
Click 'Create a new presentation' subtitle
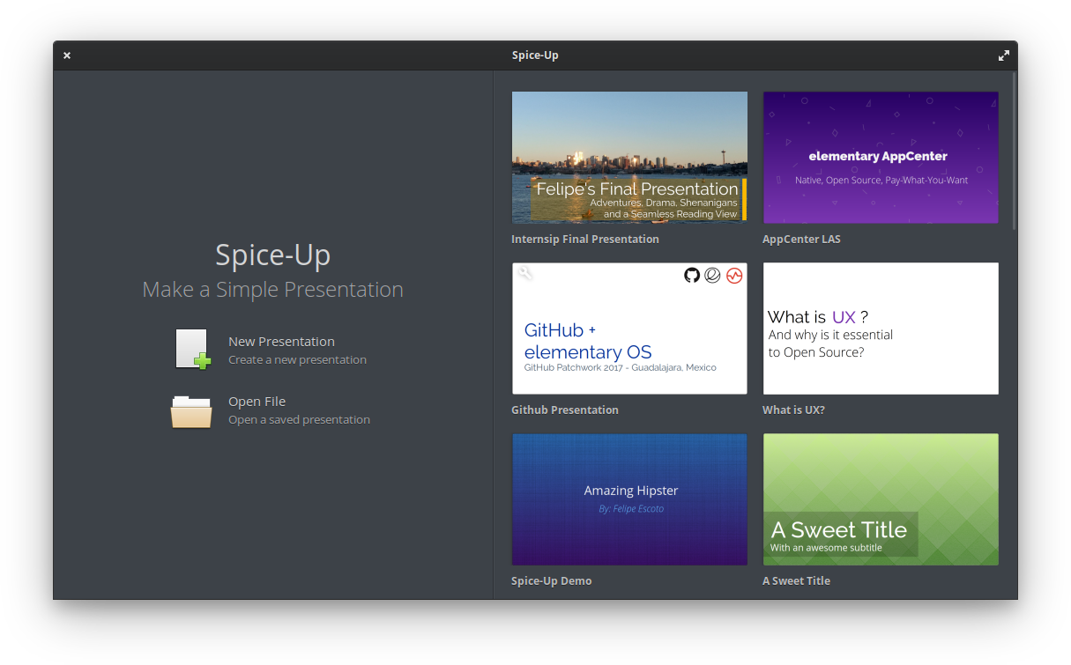(x=297, y=360)
